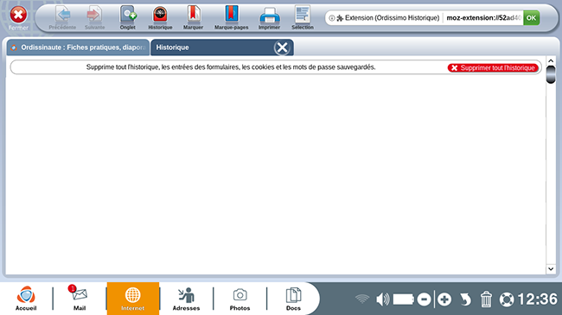Open a new tab with Onglet icon
562x315 pixels.
tap(128, 17)
